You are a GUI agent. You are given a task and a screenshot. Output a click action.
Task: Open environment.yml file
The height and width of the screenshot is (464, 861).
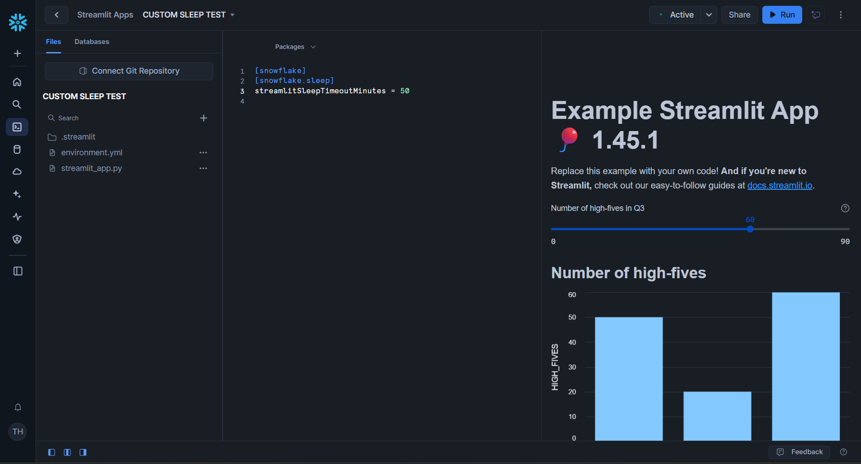92,153
